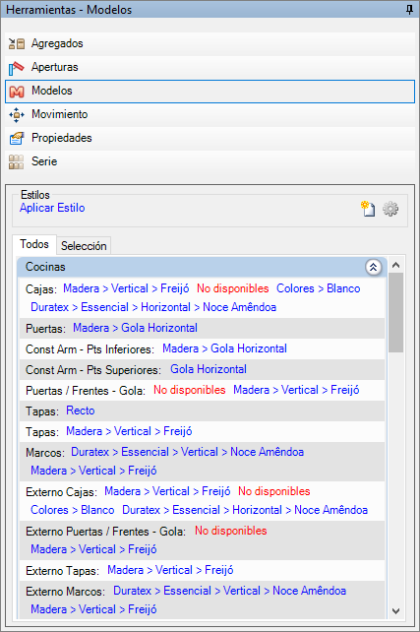Click the Aplicar Estilo link
420x632 pixels.
pos(52,208)
